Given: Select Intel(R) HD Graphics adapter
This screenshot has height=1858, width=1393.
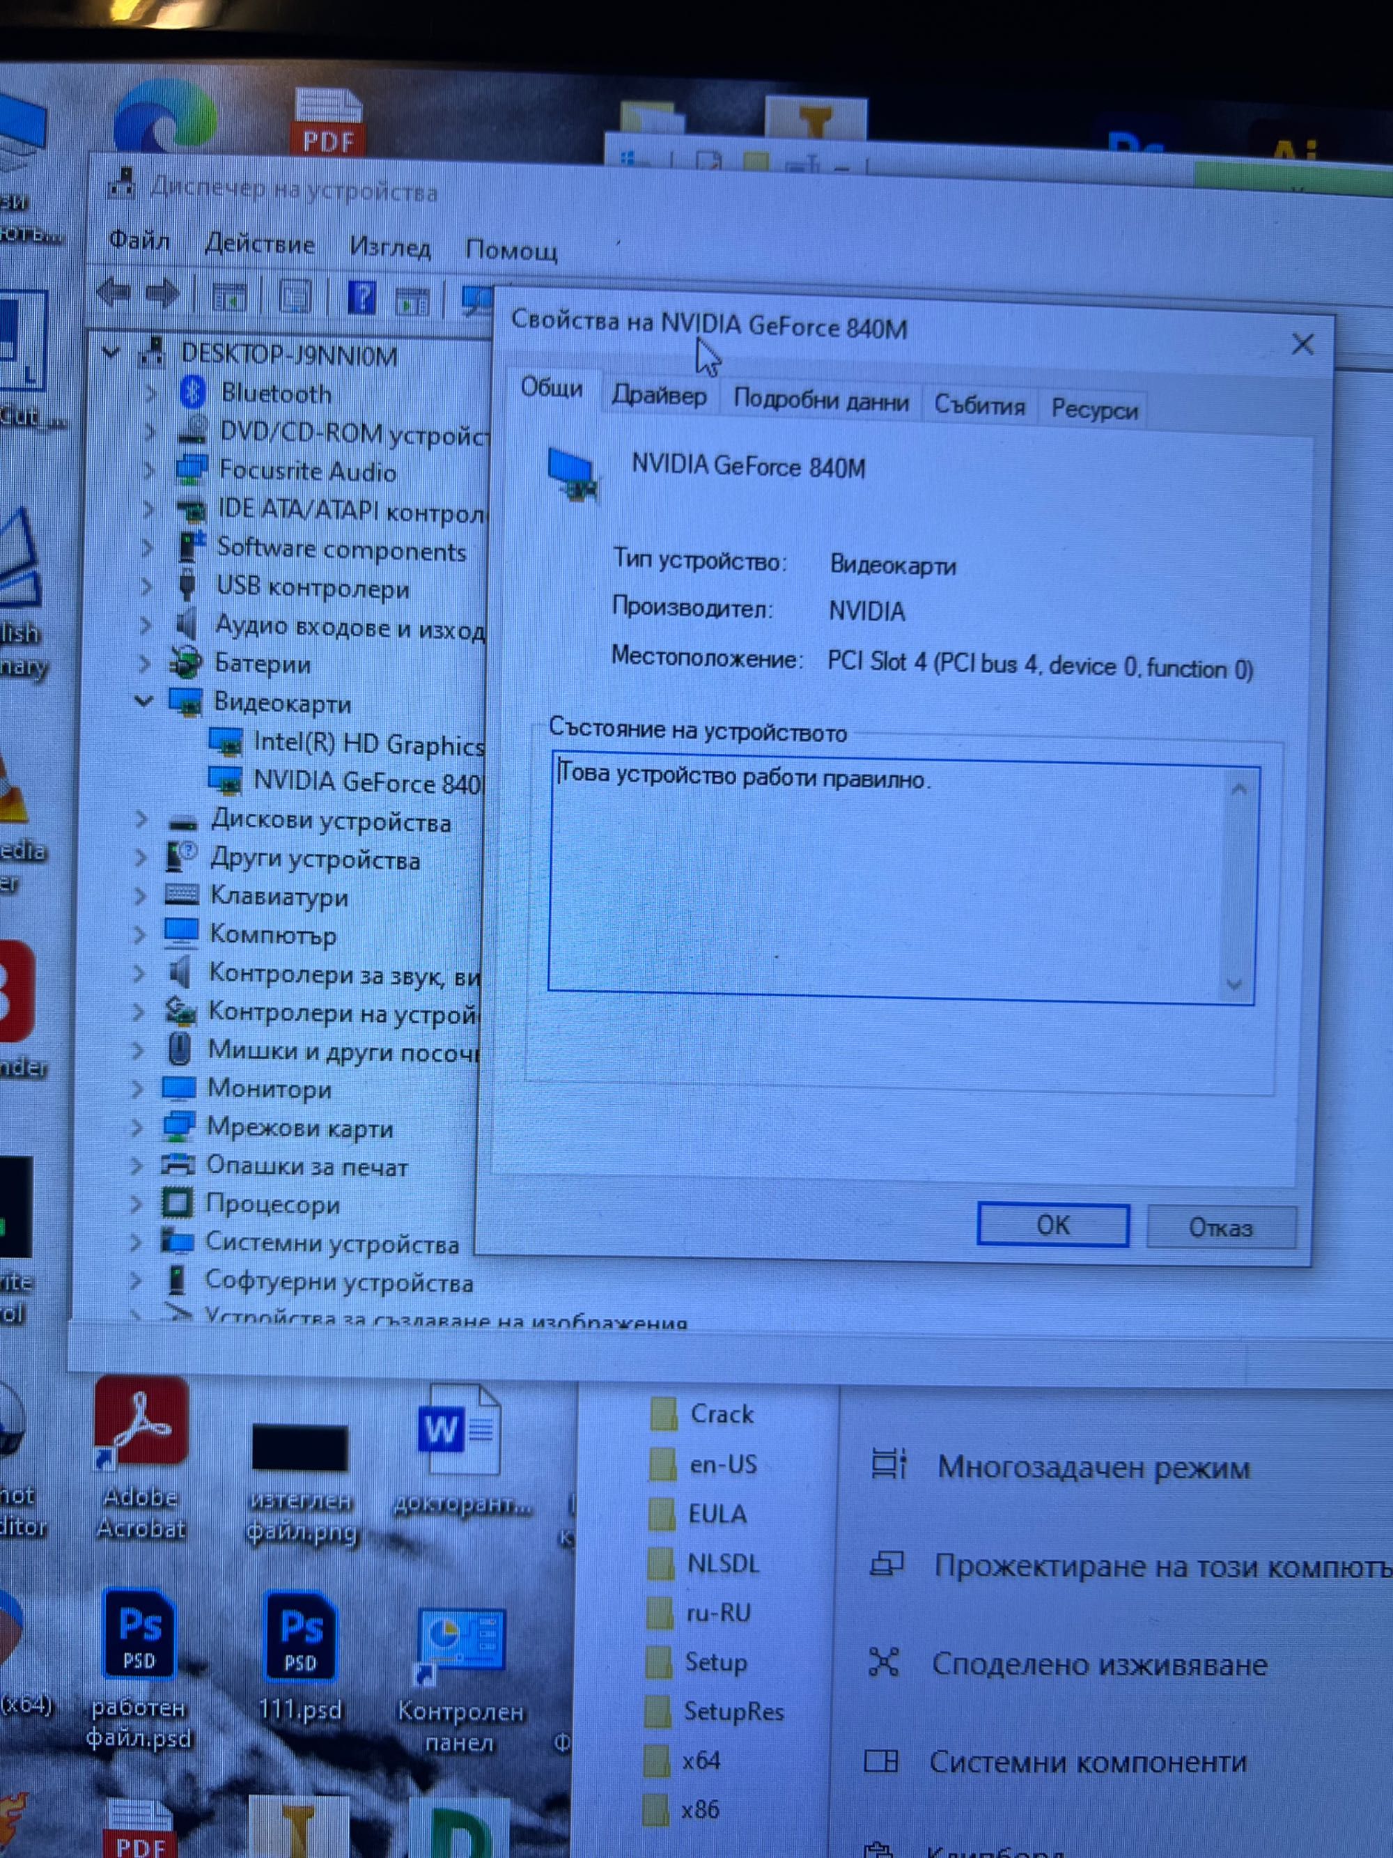Looking at the screenshot, I should 347,743.
